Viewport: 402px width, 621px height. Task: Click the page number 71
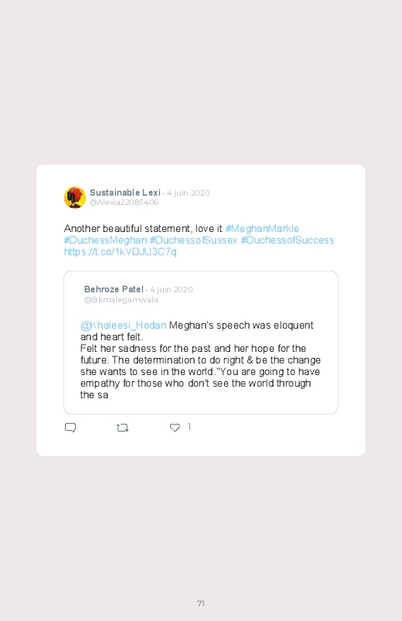pos(201,603)
